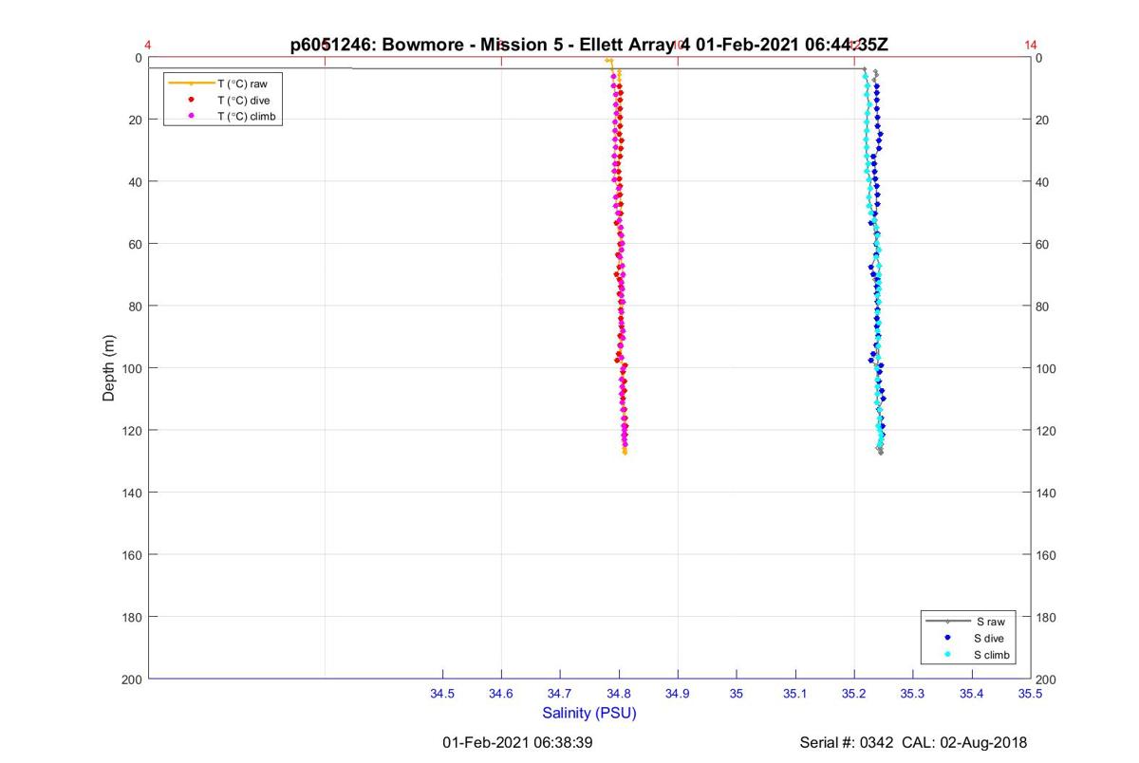Click the 34.6 salinity tick label
This screenshot has width=1139, height=763.
coord(501,695)
